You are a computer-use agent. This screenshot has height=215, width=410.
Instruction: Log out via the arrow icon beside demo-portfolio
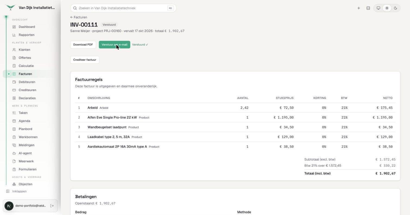tap(52, 206)
